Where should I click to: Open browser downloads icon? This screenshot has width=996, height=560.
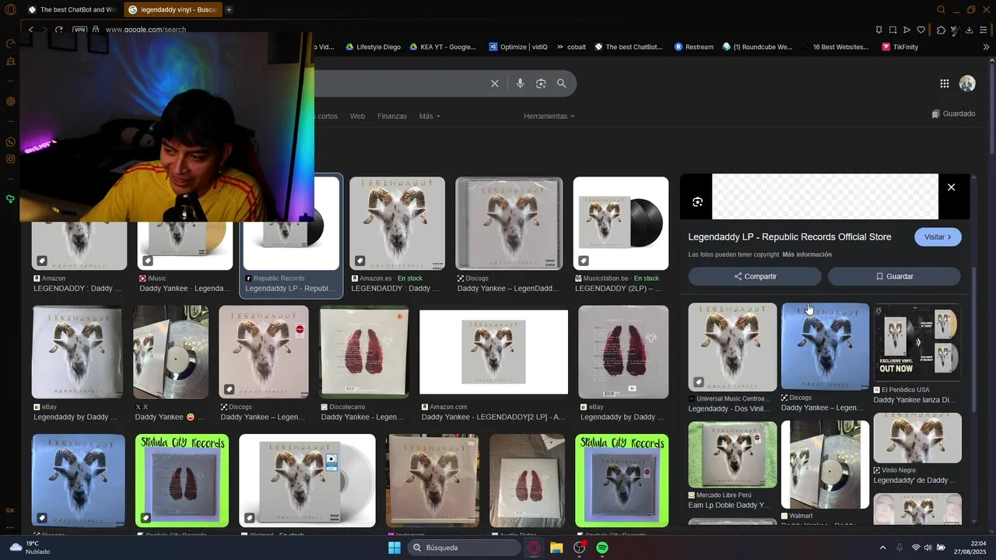[x=969, y=30]
